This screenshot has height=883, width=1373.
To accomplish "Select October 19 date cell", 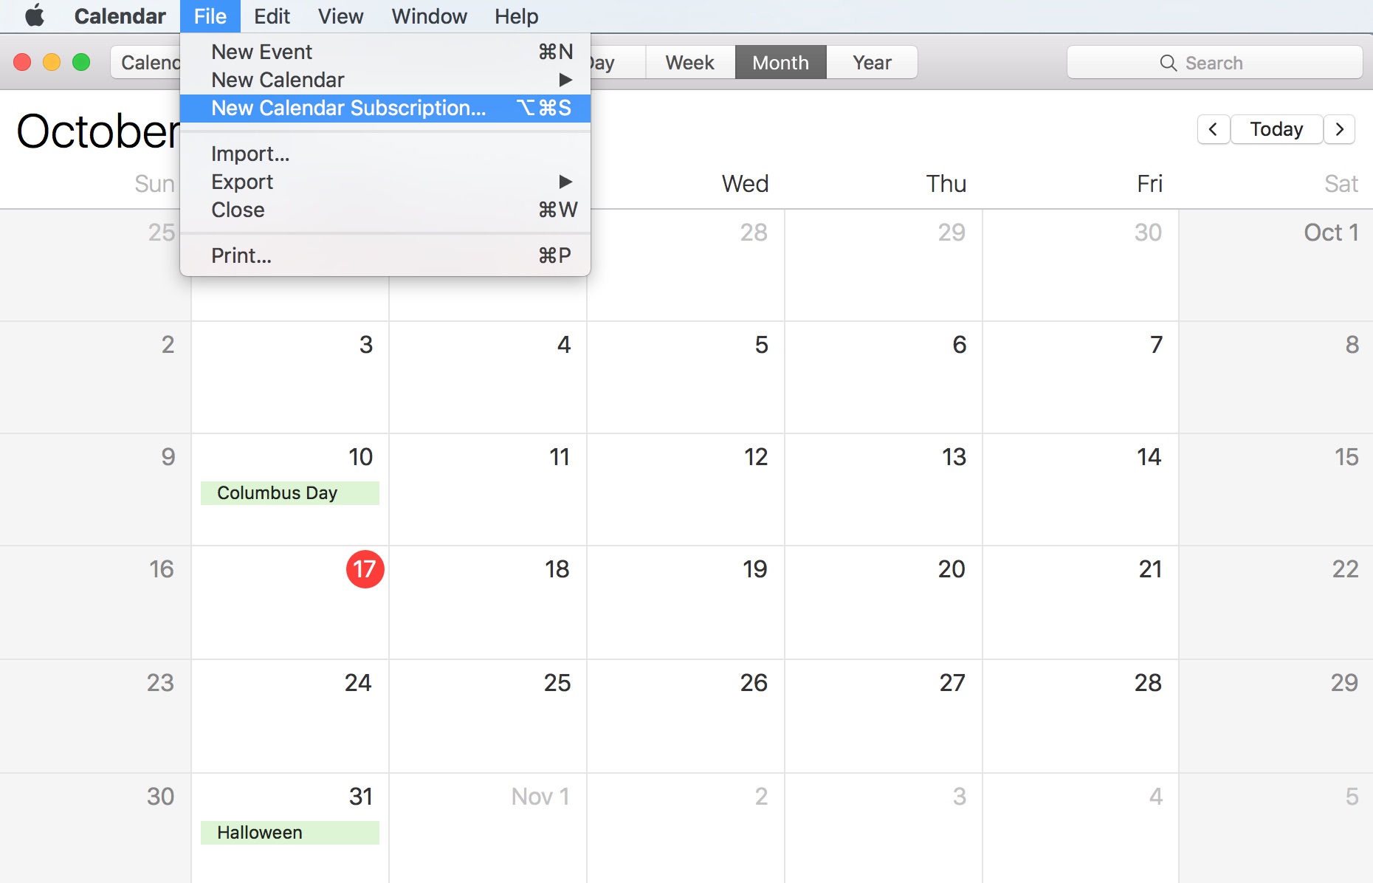I will (686, 602).
